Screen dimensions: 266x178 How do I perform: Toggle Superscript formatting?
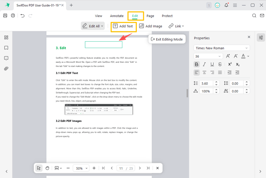pyautogui.click(x=230, y=64)
